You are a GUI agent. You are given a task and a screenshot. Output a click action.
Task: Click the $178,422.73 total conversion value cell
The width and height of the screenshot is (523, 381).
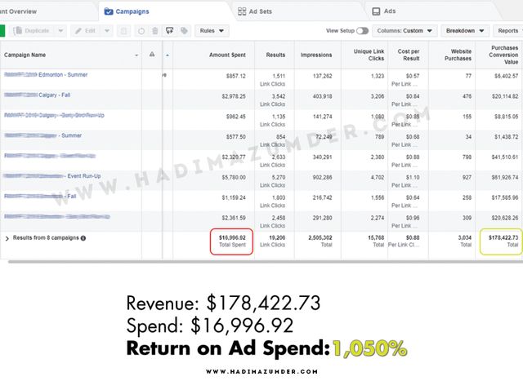[501, 241]
